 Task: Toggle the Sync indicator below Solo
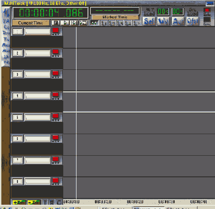click(x=207, y=20)
